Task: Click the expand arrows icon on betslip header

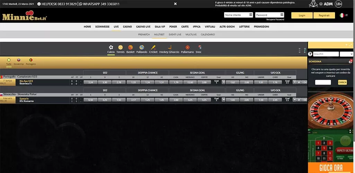Action: 351,45
